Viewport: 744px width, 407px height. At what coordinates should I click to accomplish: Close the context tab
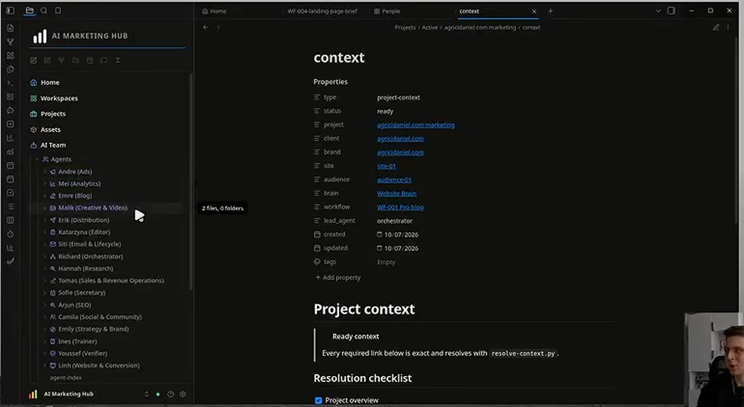click(535, 11)
